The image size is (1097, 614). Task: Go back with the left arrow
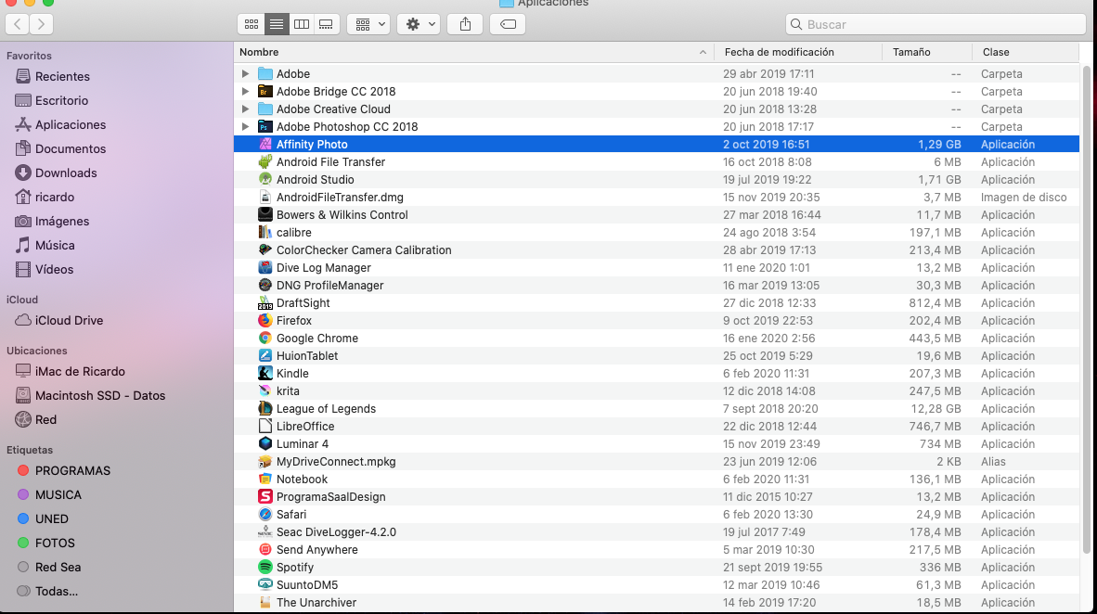click(18, 24)
